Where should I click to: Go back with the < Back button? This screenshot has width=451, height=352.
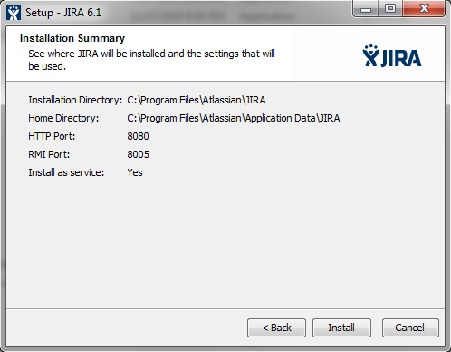[276, 328]
